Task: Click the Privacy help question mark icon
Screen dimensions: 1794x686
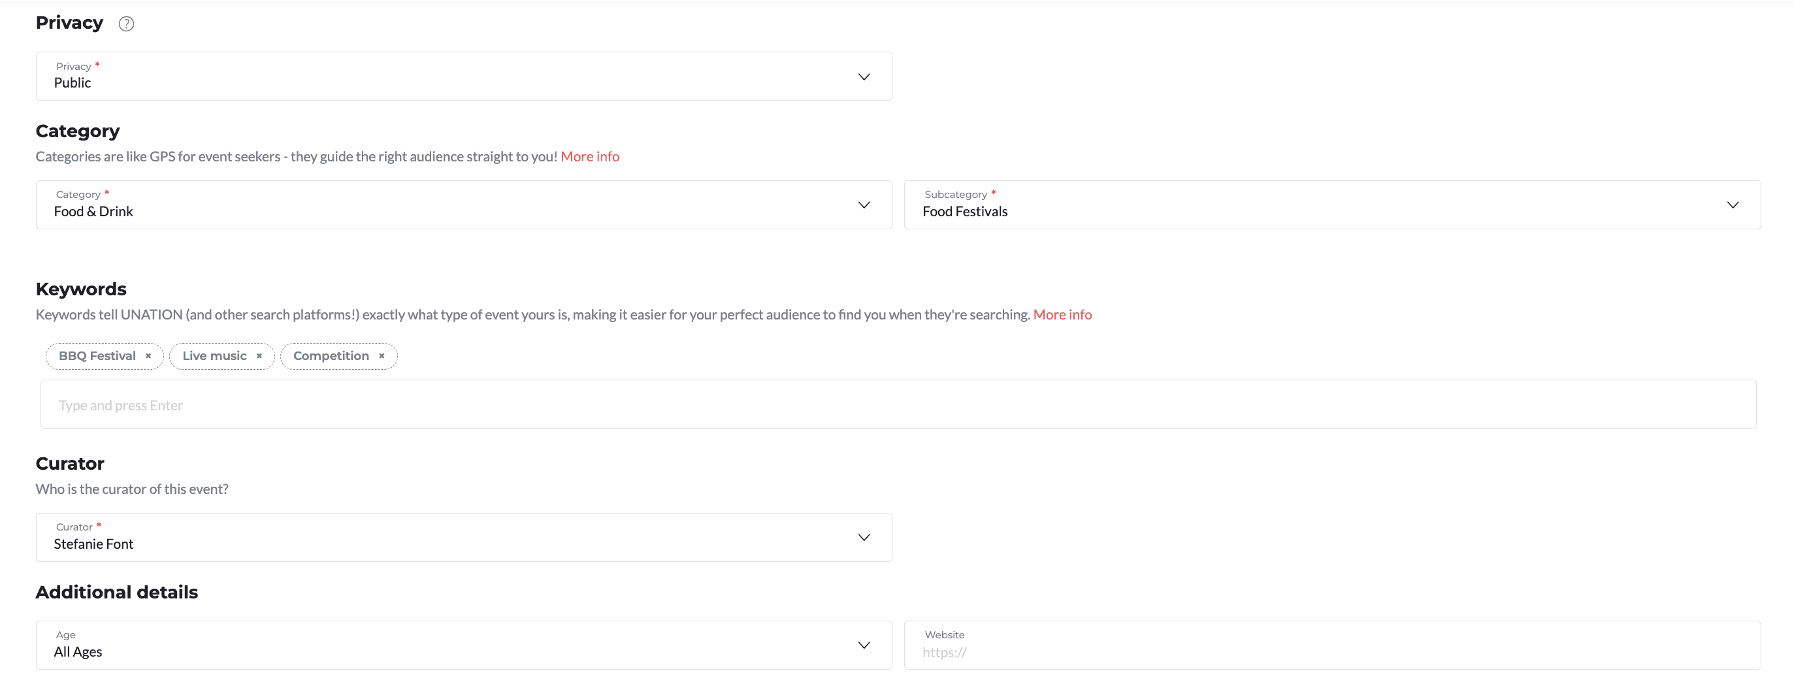Action: pos(126,24)
